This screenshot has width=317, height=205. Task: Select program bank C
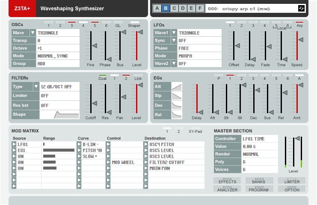(x=174, y=9)
